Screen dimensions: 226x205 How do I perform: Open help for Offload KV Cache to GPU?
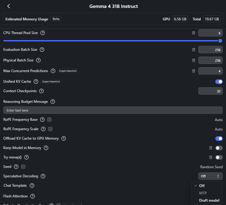64,138
